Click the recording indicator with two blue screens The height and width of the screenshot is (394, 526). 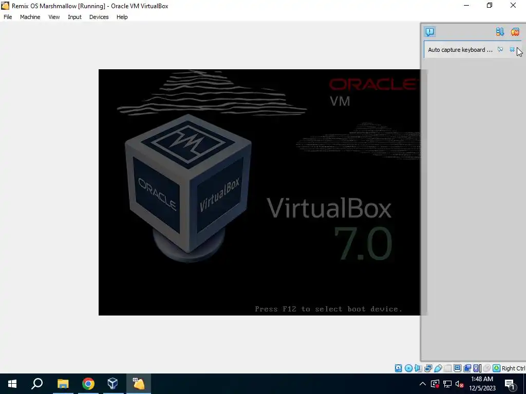click(467, 368)
